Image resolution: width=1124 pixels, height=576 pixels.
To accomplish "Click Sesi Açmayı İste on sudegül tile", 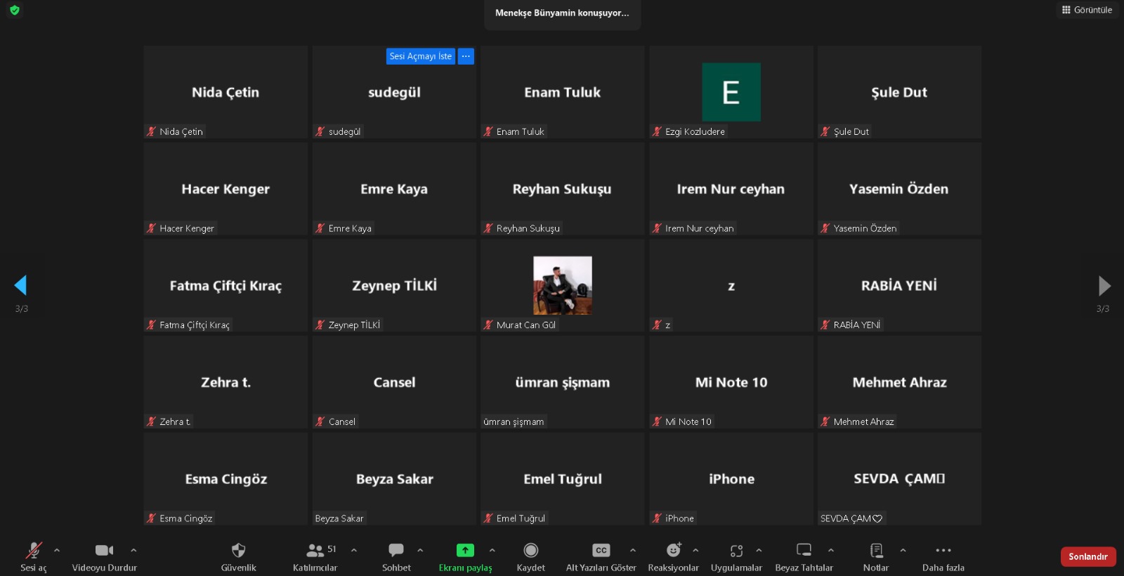I will coord(420,56).
